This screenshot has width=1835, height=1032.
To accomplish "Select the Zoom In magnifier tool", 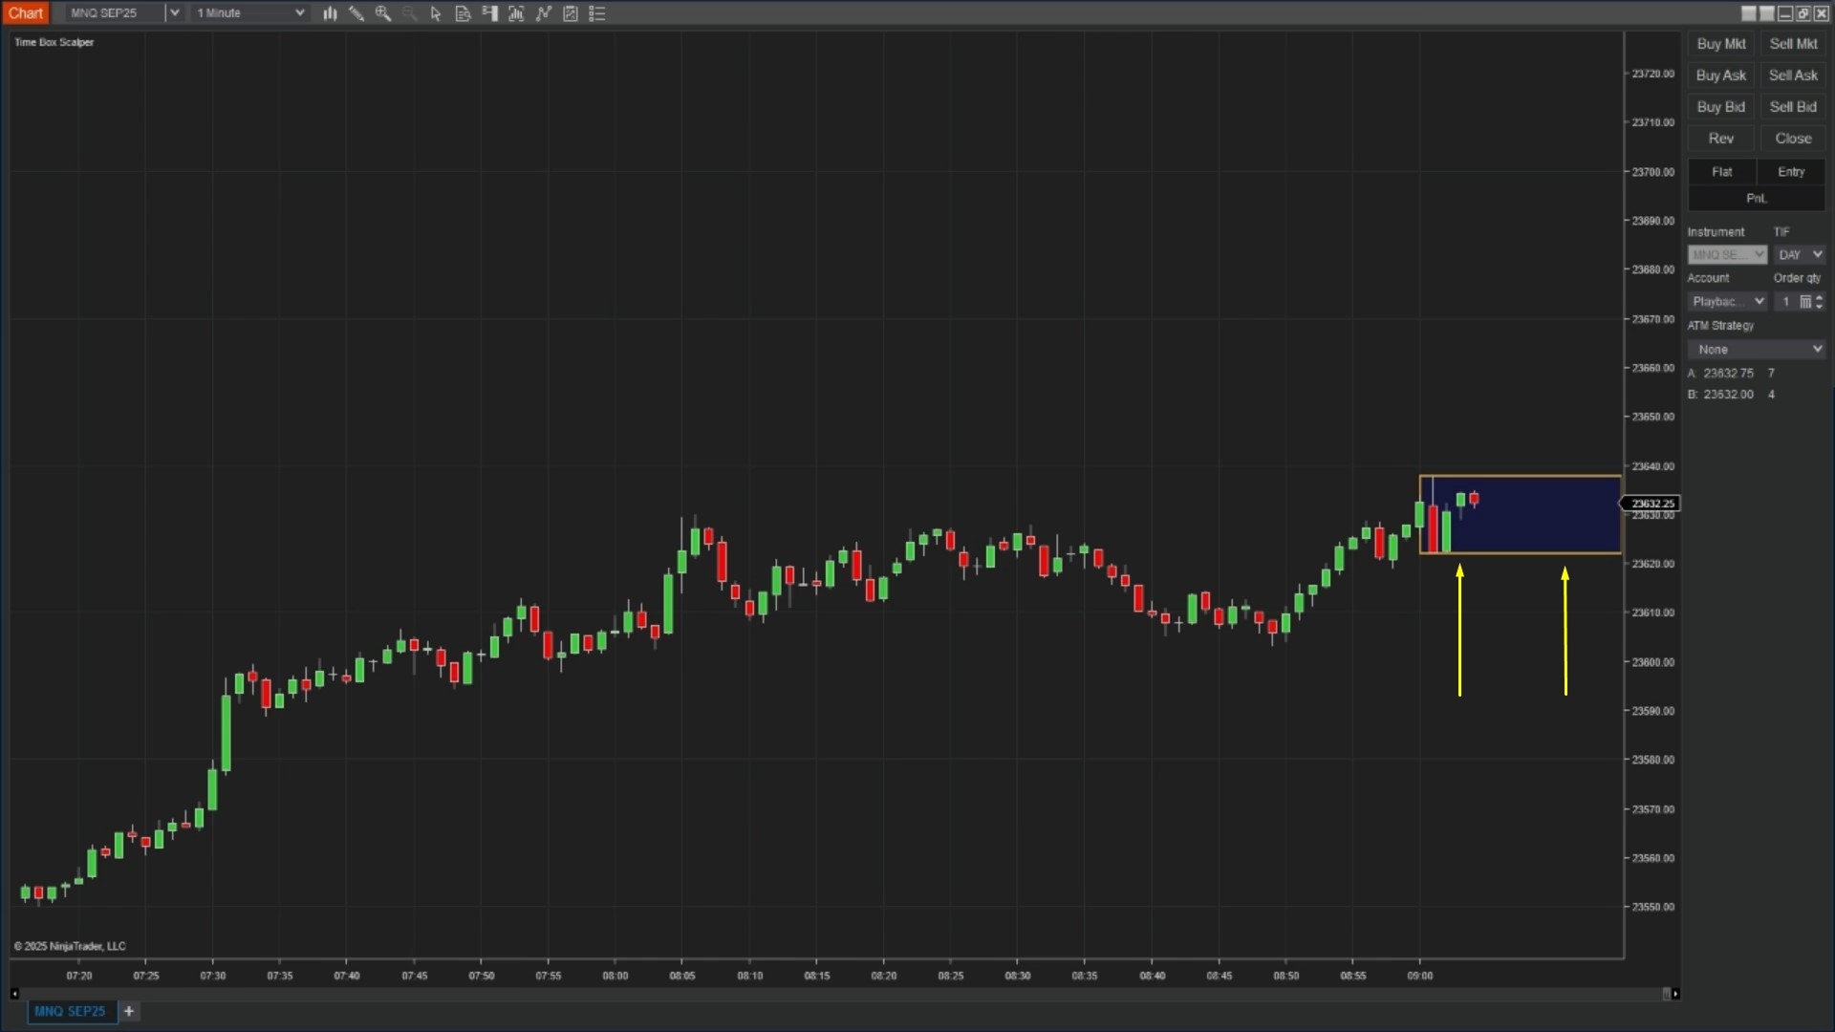I will point(384,13).
